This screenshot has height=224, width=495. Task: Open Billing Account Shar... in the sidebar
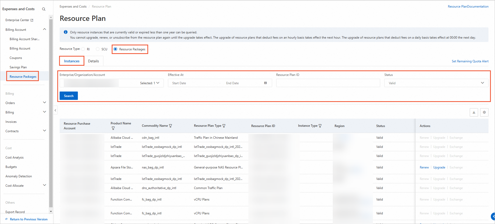click(24, 39)
